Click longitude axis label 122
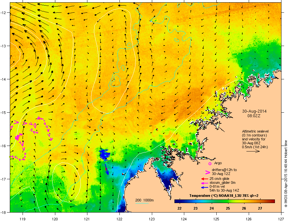The height and width of the screenshot is (222, 288). 119,219
